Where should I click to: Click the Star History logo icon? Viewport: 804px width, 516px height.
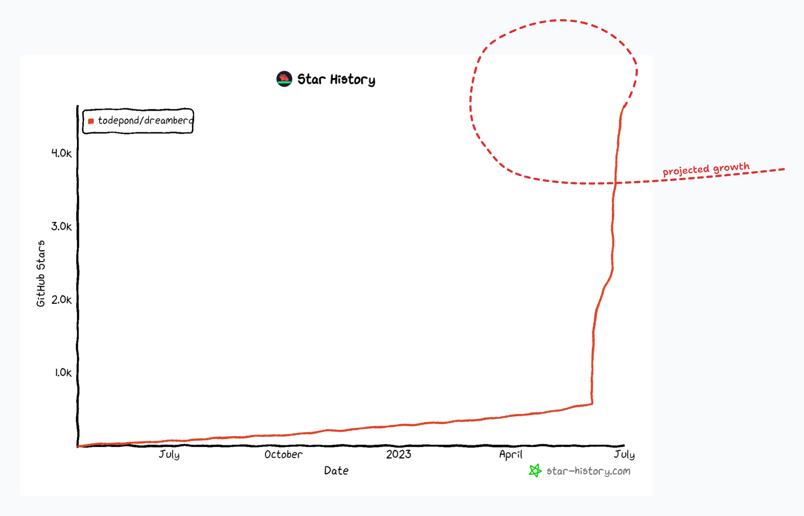(284, 79)
